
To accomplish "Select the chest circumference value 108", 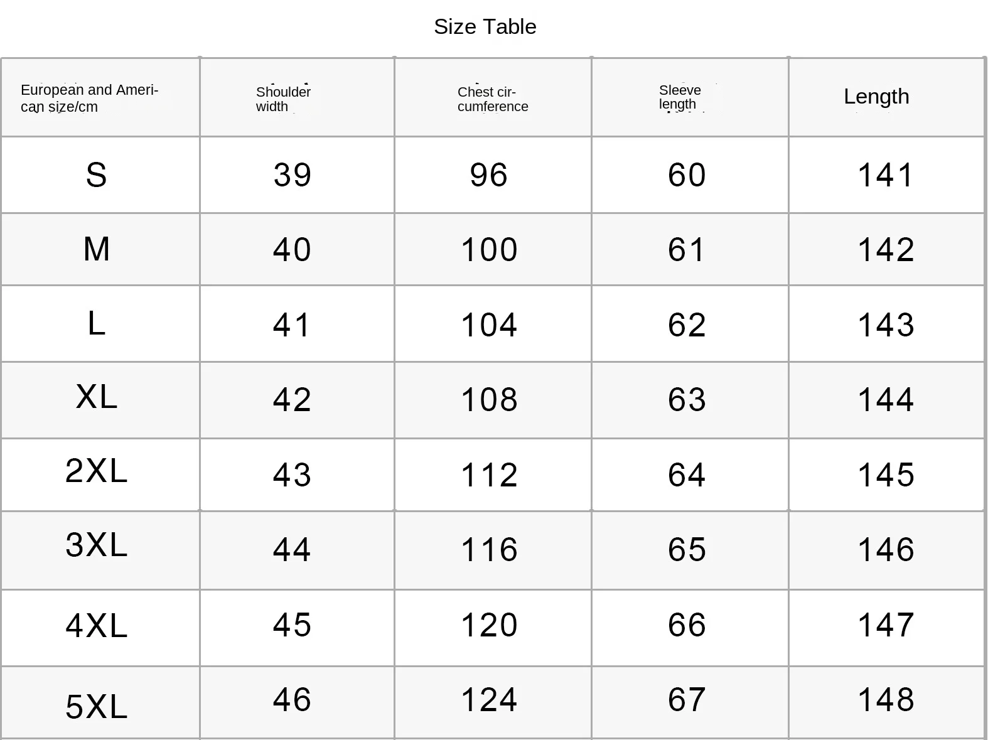I will point(489,400).
